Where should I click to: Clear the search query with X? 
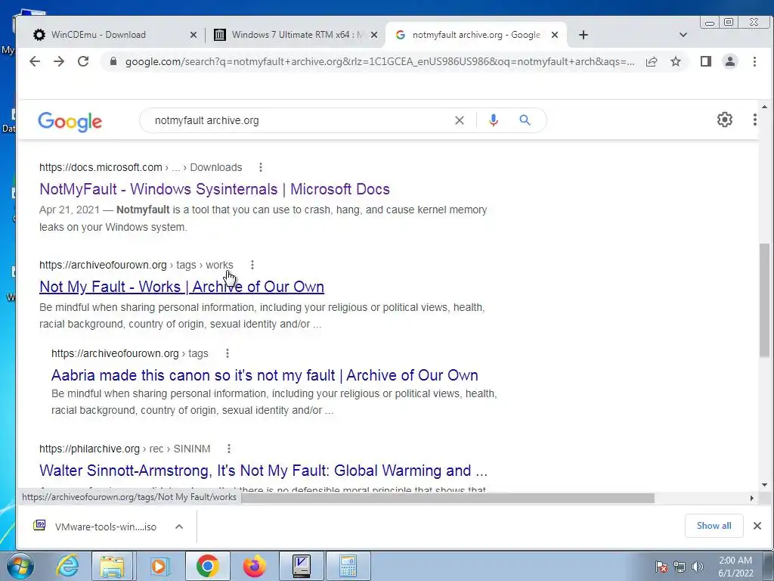coord(459,120)
